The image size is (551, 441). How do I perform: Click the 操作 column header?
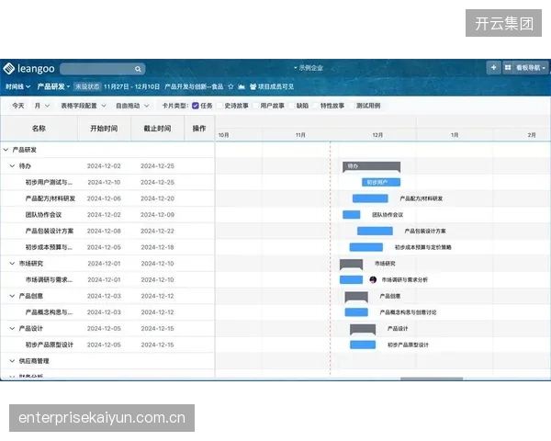(199, 129)
